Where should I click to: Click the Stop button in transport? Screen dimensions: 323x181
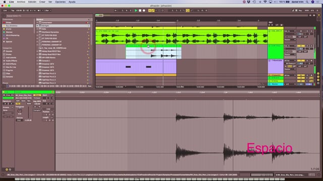point(140,11)
